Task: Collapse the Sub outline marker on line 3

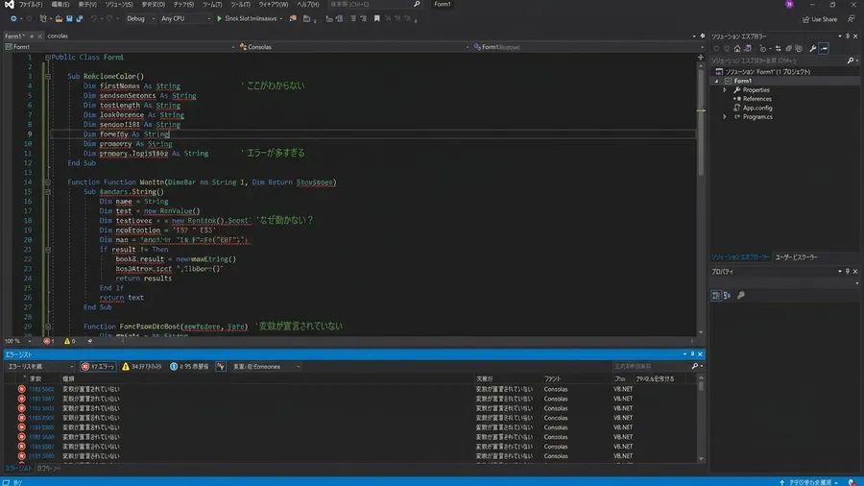Action: coord(47,77)
